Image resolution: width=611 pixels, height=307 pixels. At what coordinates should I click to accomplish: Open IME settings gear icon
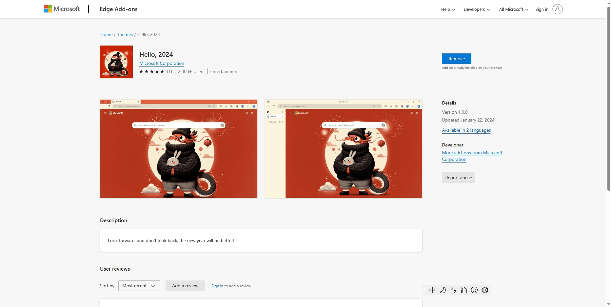(x=485, y=290)
